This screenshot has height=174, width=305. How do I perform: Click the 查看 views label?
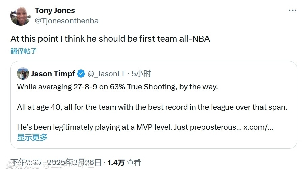[134, 163]
